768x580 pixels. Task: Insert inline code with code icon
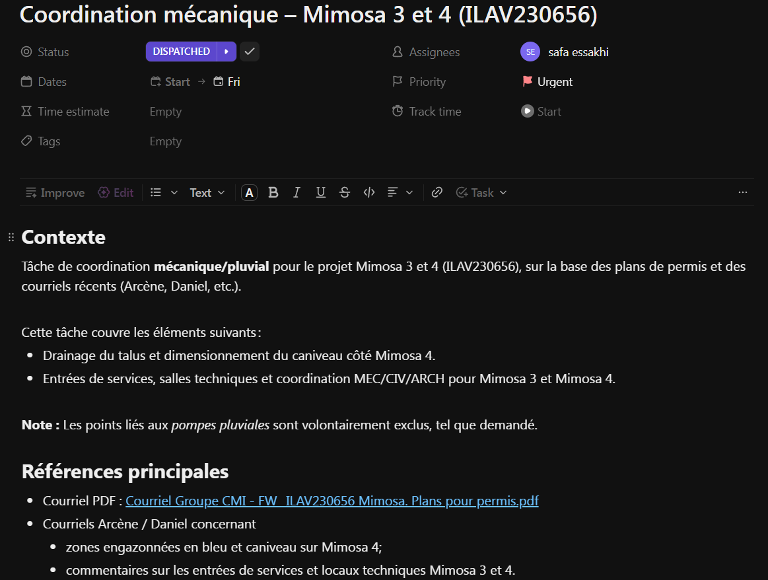pos(369,193)
